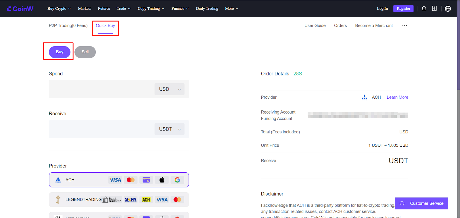The image size is (460, 218).
Task: Select the ACH provider option
Action: click(x=119, y=180)
